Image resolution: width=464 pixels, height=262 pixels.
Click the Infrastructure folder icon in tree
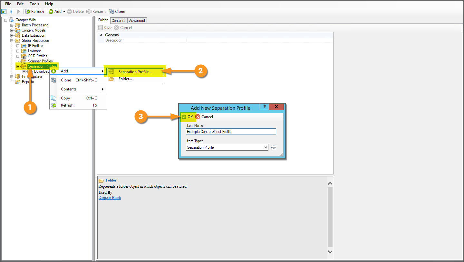[x=18, y=77]
